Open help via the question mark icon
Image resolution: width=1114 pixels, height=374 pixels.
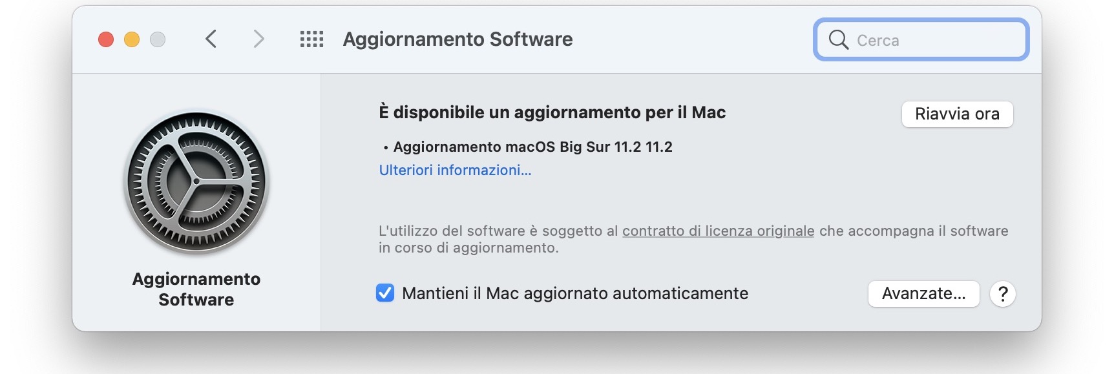[x=1002, y=294]
